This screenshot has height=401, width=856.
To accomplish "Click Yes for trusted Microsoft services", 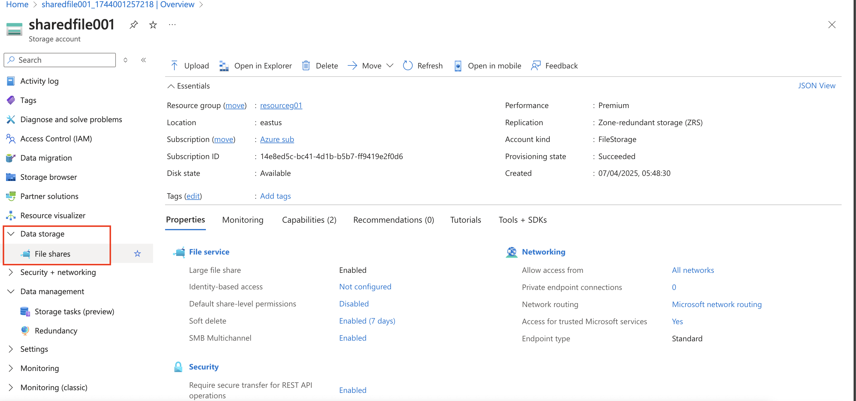I will click(677, 321).
